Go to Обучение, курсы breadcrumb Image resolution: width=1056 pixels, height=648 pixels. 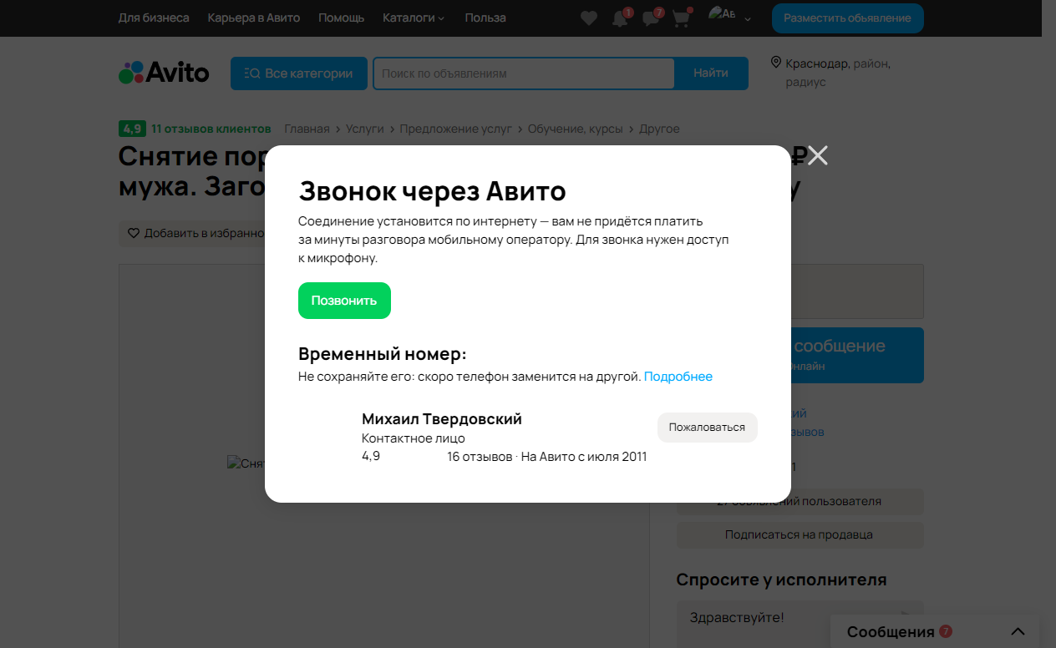pyautogui.click(x=576, y=129)
